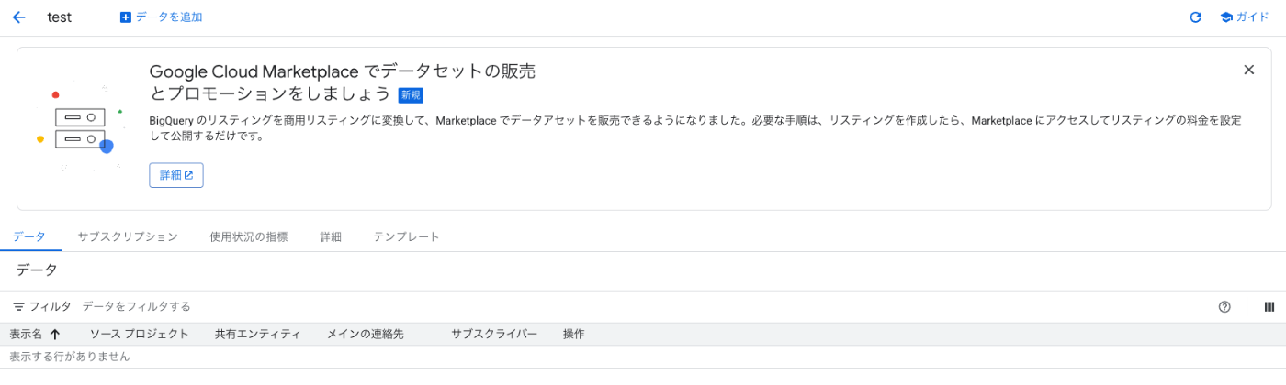This screenshot has height=385, width=1286.
Task: Switch to the サブスクリプション tab
Action: (128, 236)
